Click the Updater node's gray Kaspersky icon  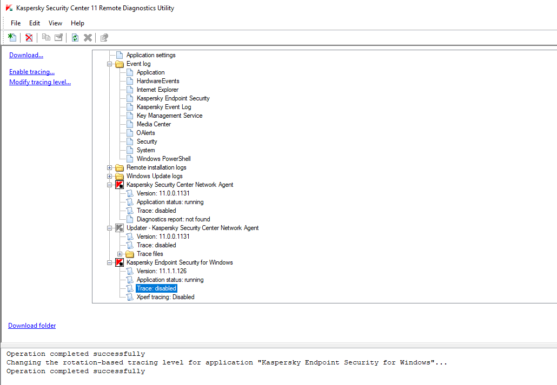120,228
